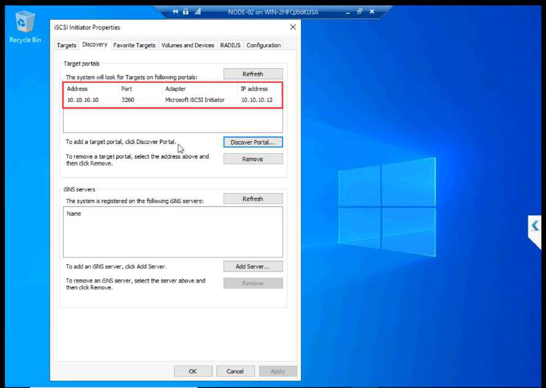The width and height of the screenshot is (546, 388).
Task: Click the signal strength icon in the session bar
Action: point(197,12)
